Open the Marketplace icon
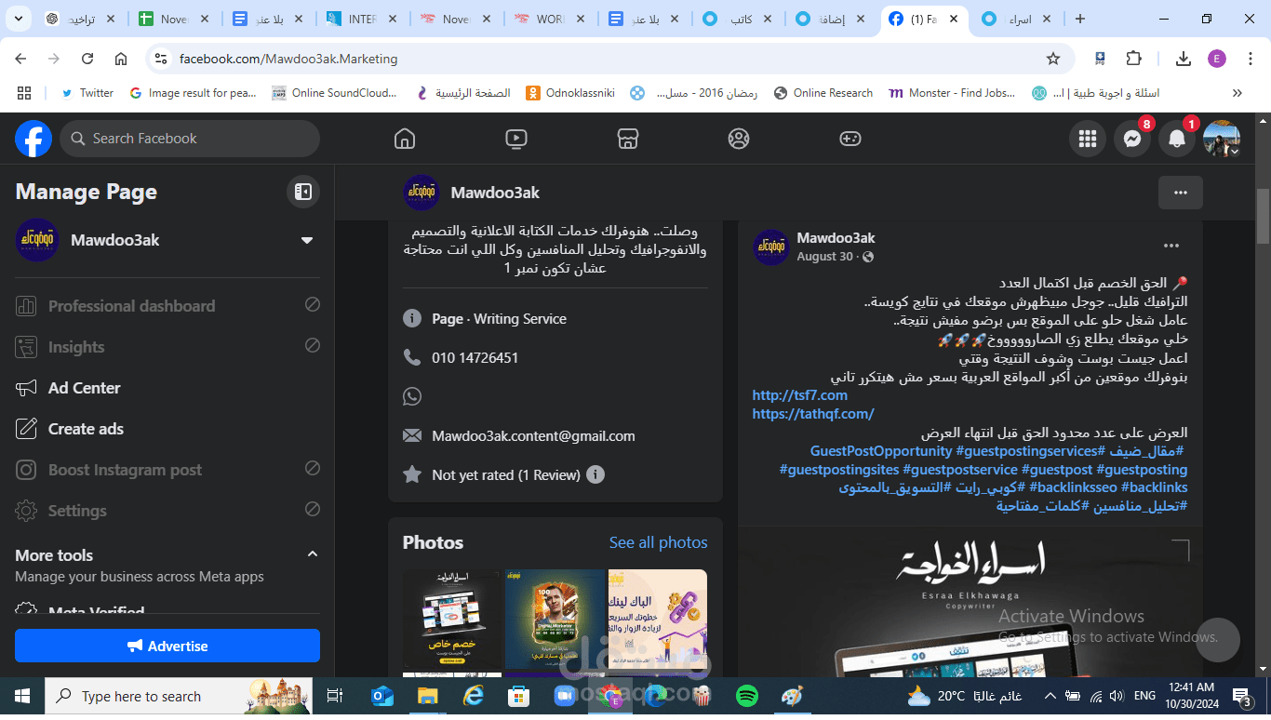 click(628, 139)
